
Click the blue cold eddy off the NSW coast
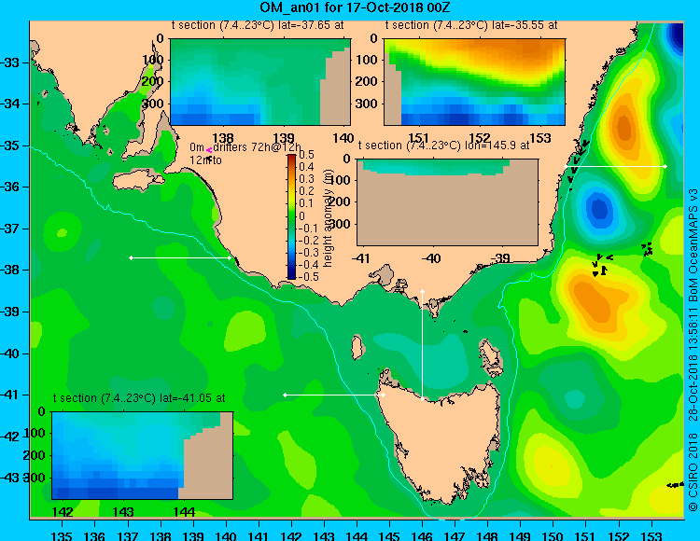[x=598, y=208]
